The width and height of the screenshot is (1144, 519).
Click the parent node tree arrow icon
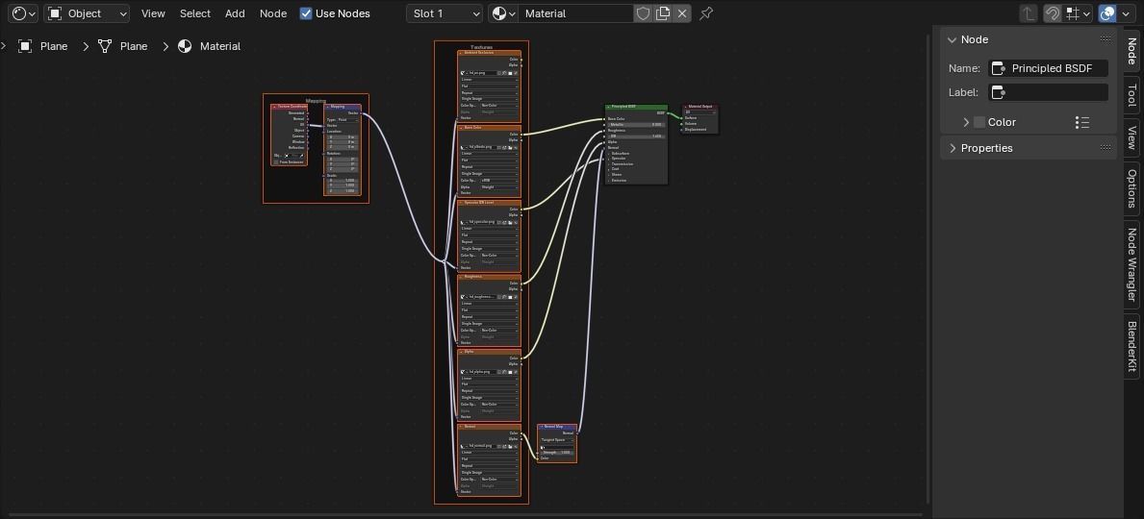tap(1029, 13)
